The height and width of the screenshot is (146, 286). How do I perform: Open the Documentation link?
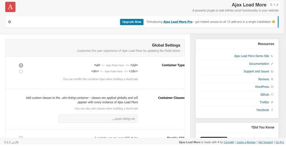click(259, 64)
